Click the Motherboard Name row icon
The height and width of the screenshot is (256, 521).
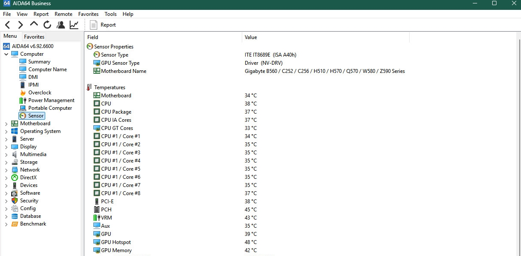click(97, 71)
